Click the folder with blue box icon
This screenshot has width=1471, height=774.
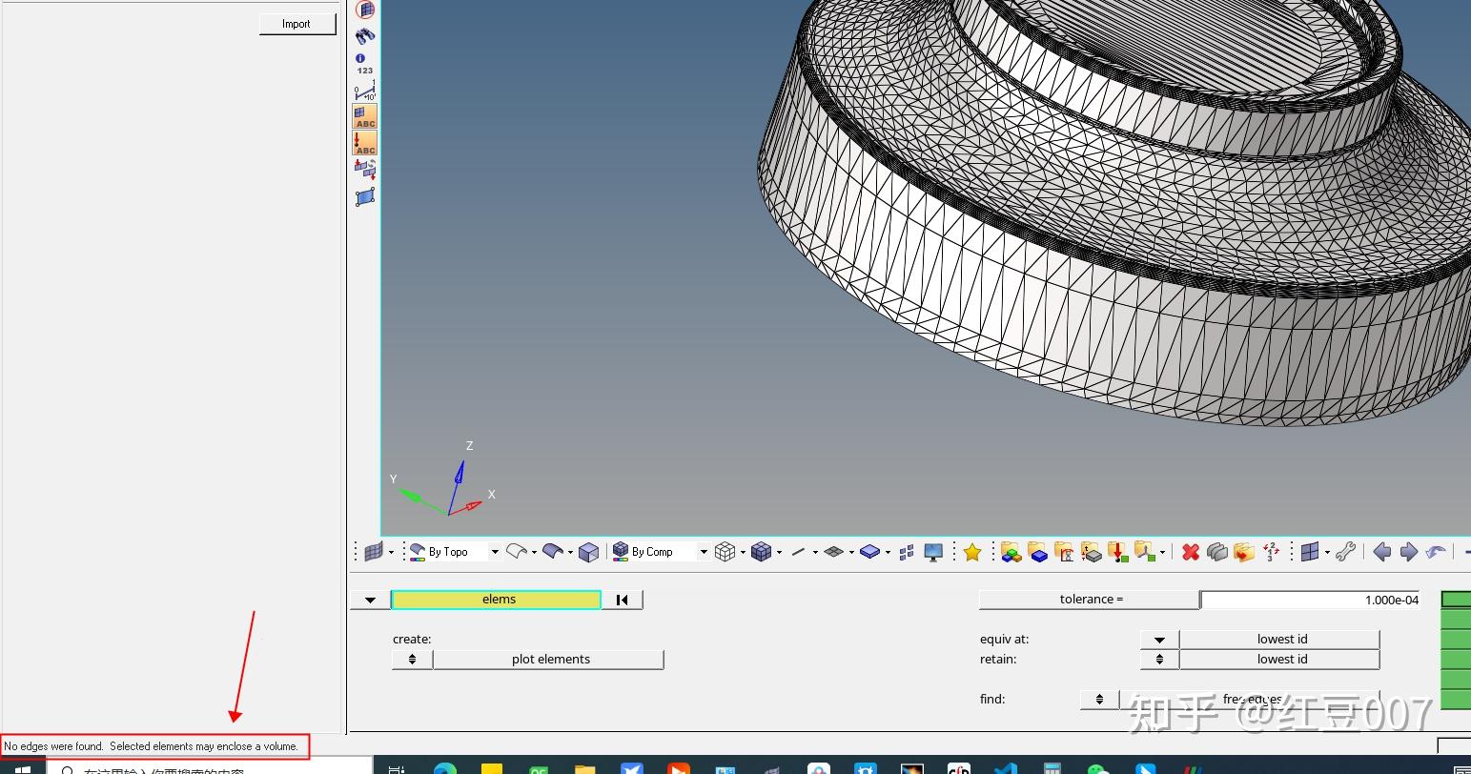(x=1038, y=552)
